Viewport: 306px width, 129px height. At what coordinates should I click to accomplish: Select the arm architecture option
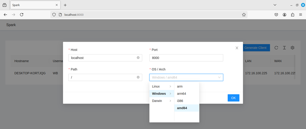tap(187, 86)
